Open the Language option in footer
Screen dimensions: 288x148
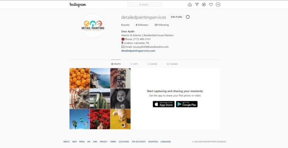click(x=165, y=142)
